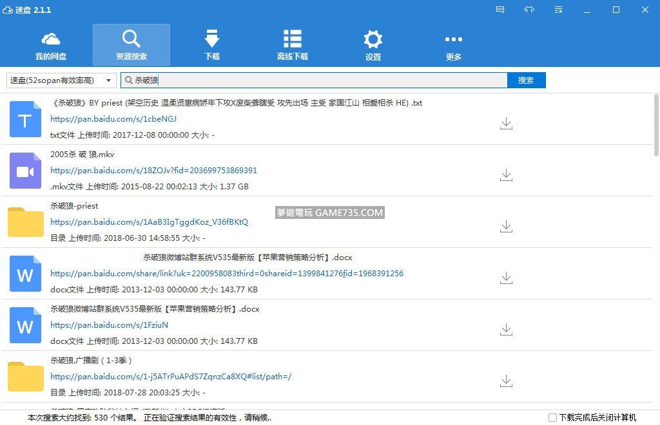Click the txt file icon of 《杀破狼》BY priest
This screenshot has height=425, width=660.
coord(25,119)
